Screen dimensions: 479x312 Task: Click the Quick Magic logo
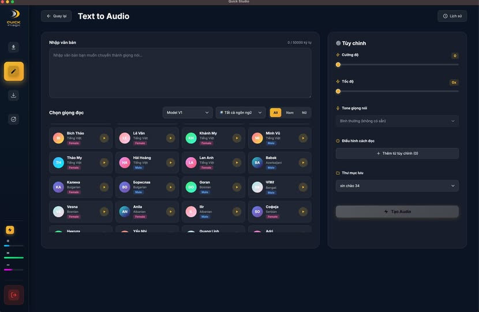point(14,18)
